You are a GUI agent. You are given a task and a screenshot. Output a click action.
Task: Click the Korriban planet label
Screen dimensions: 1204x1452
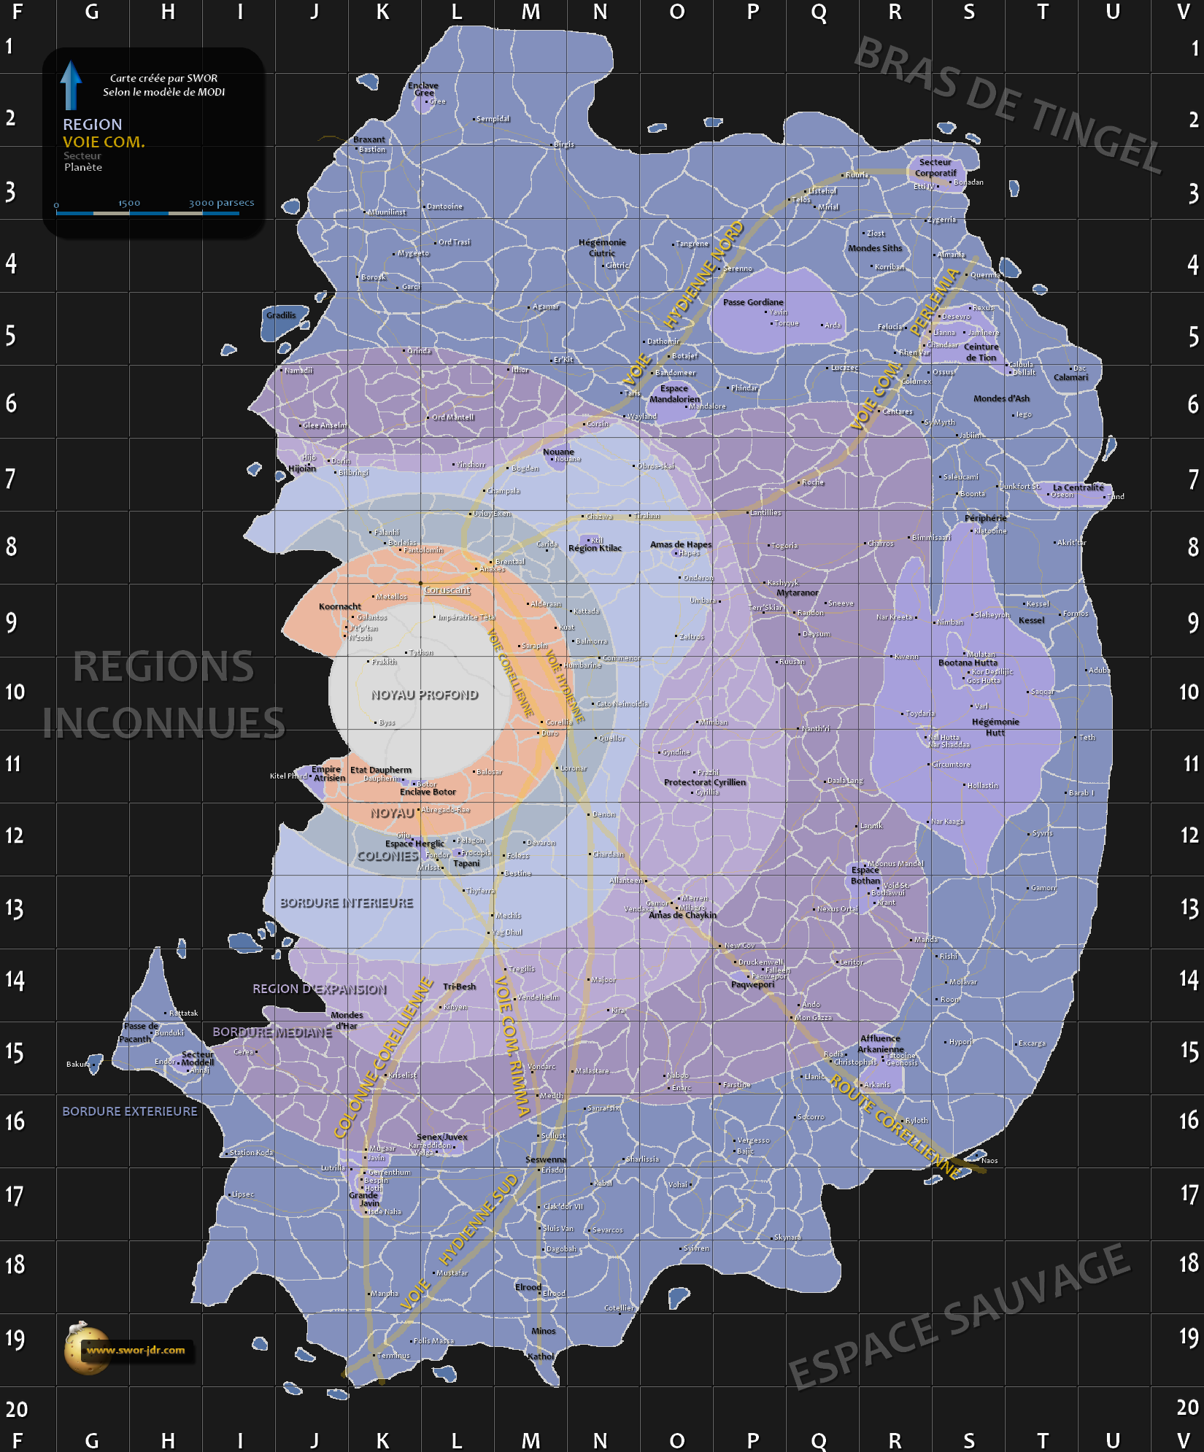pos(889,267)
